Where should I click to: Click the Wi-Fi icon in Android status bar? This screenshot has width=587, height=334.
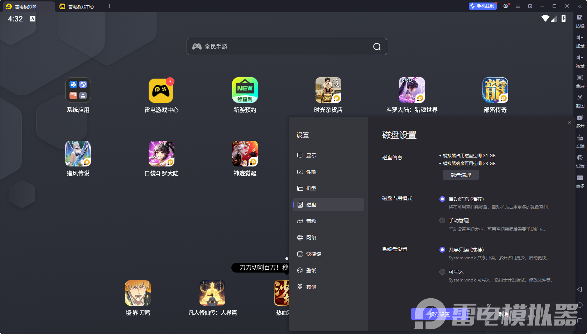click(545, 19)
